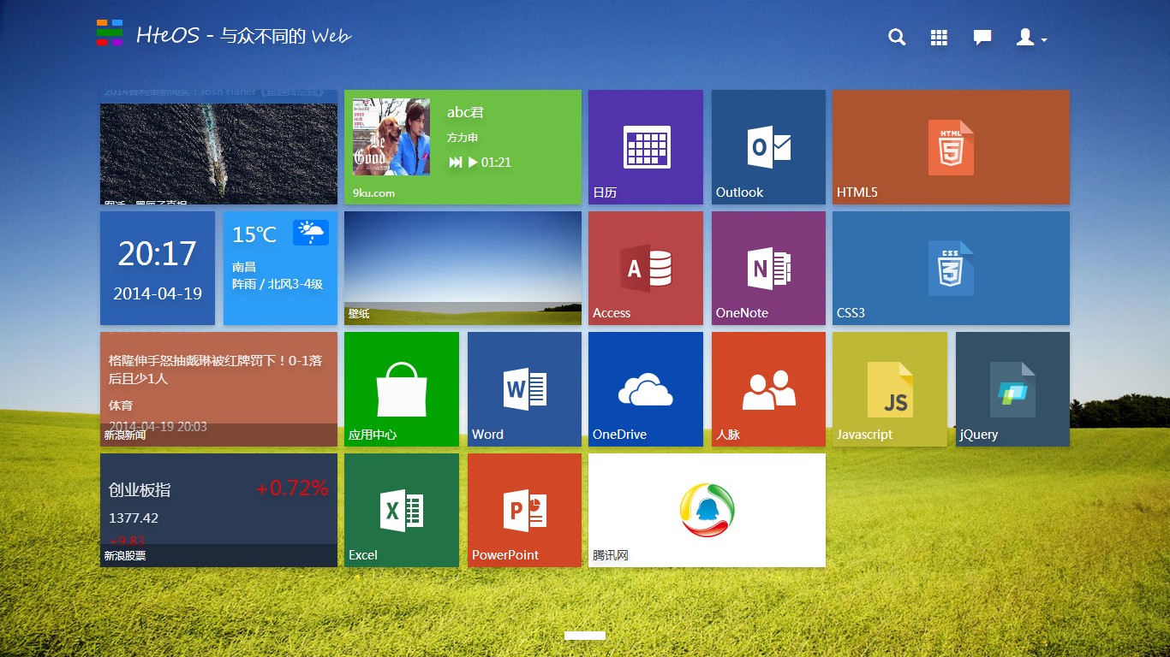Image resolution: width=1170 pixels, height=657 pixels.
Task: Click the song title abc君
Action: [466, 112]
